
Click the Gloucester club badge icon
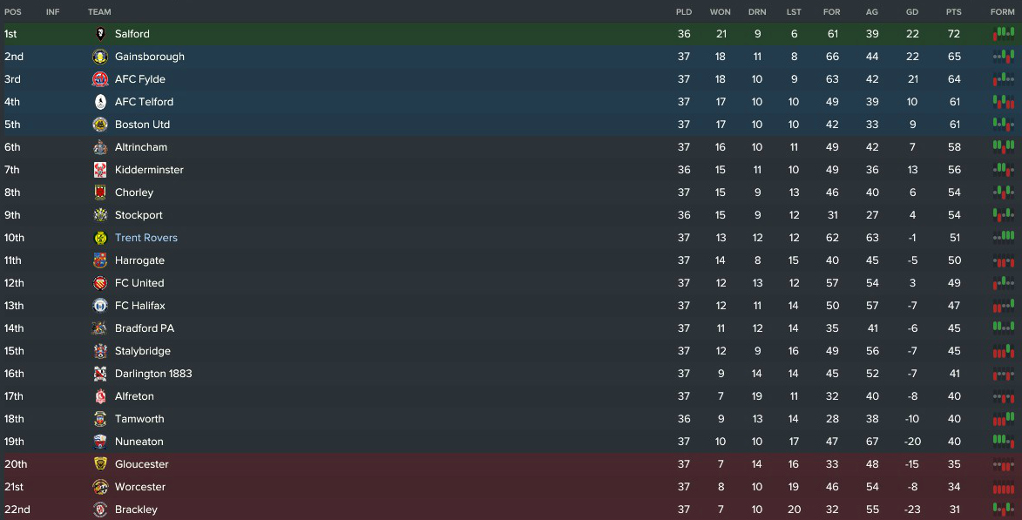(100, 464)
